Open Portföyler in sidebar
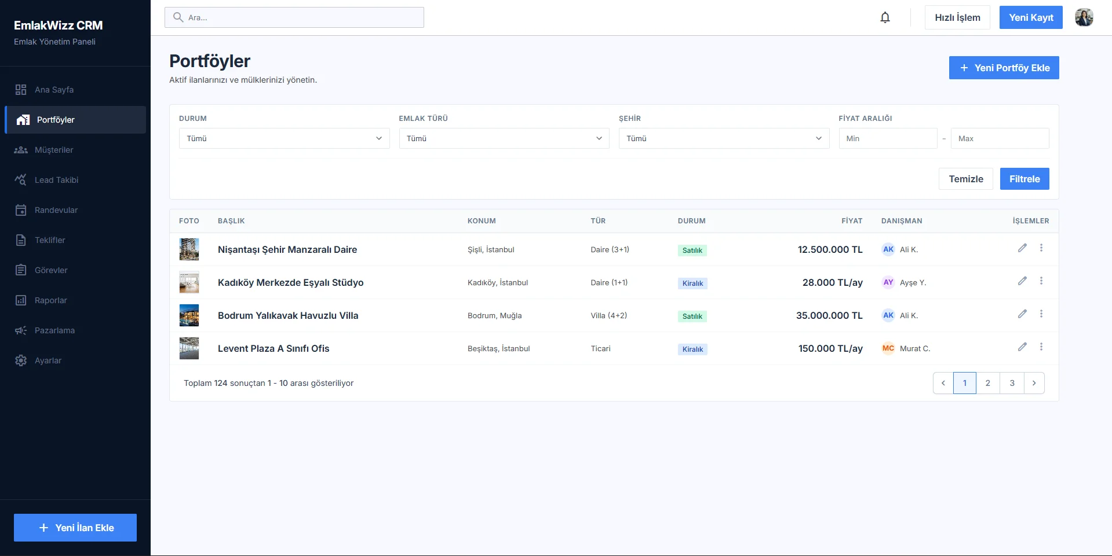Screen dimensions: 1112x556 click(x=75, y=120)
